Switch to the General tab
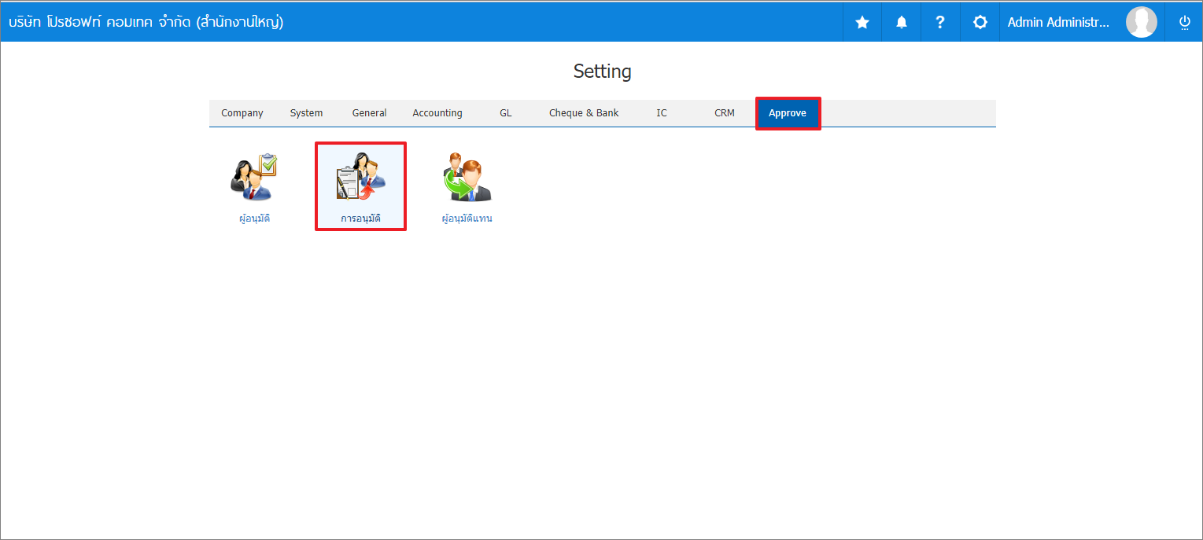Screen dimensions: 1203x540 tap(369, 113)
